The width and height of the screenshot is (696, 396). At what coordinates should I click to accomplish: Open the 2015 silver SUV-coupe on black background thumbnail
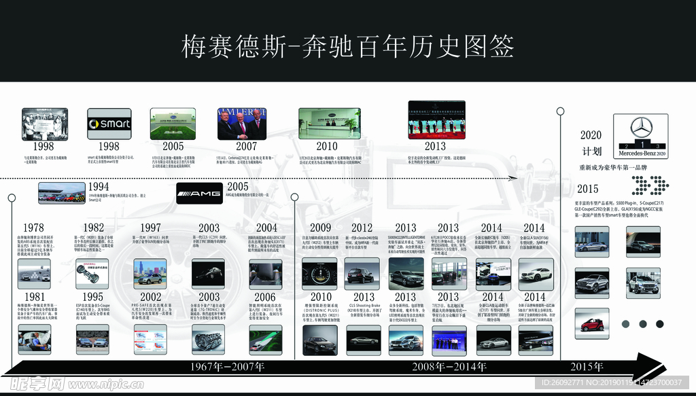[x=592, y=283]
